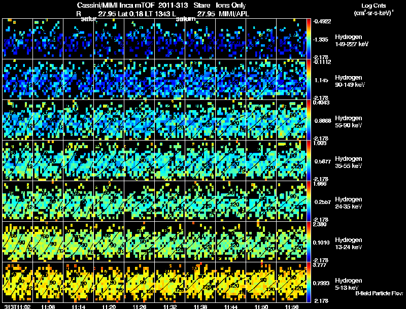Open the 11:20 panel in 13-24 keV row
Viewport: 406px width, 309px height.
point(109,242)
